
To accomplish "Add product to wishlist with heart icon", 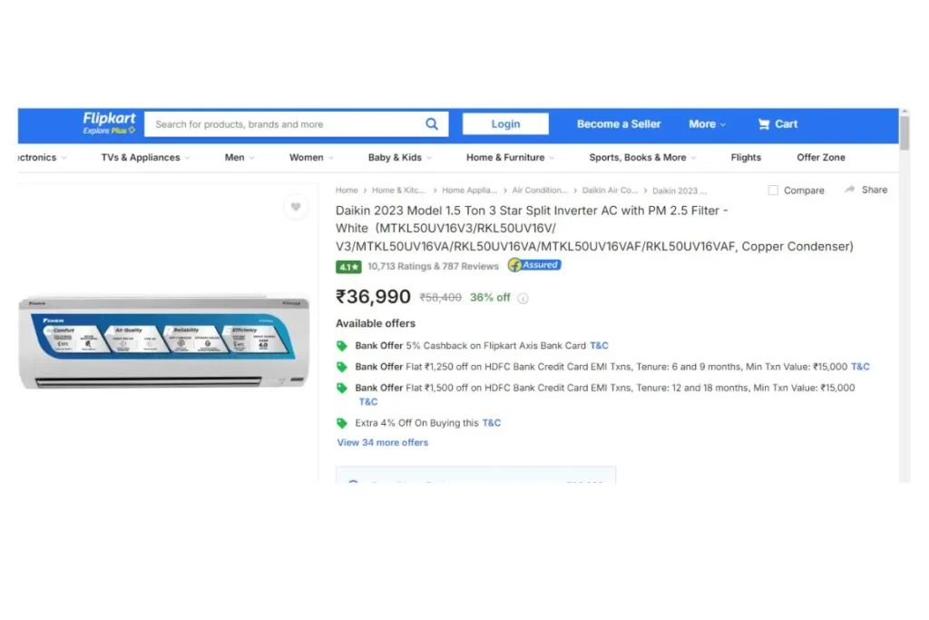I will tap(296, 207).
